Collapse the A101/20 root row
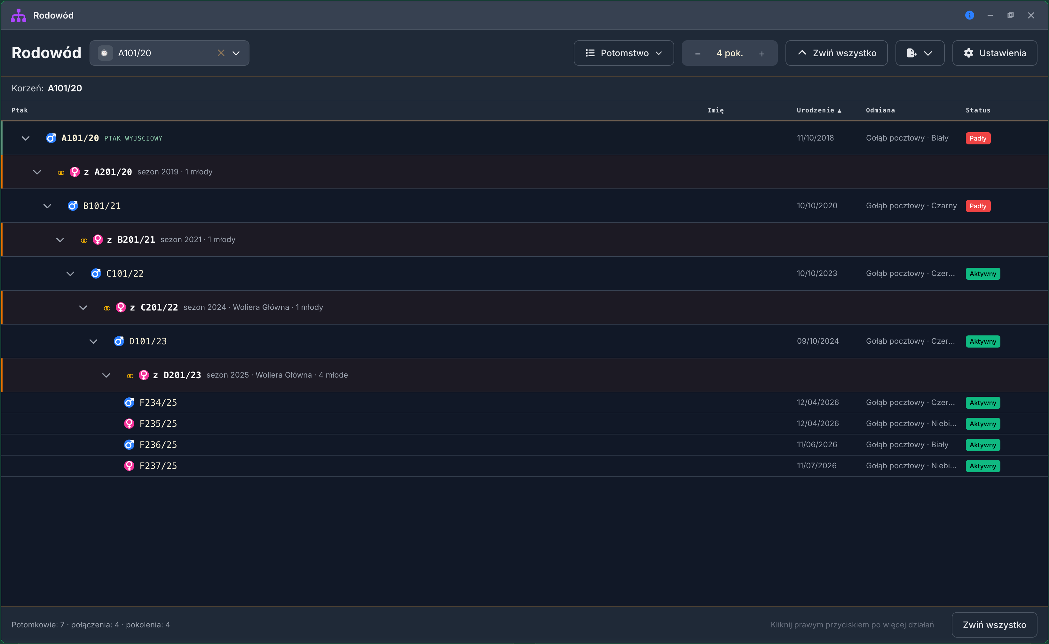Screen dimensions: 1049x644 26,138
